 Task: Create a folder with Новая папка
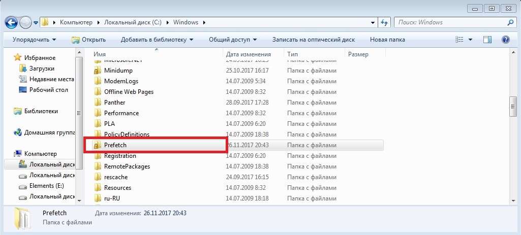(387, 40)
